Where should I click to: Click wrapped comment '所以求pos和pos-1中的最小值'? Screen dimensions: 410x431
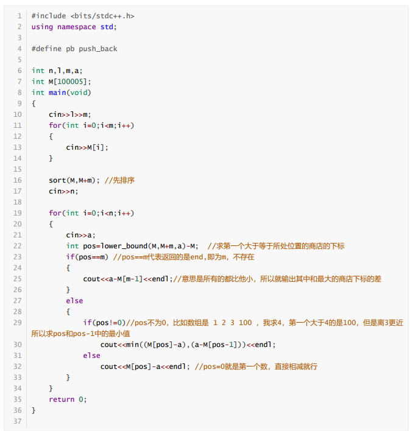(80, 334)
